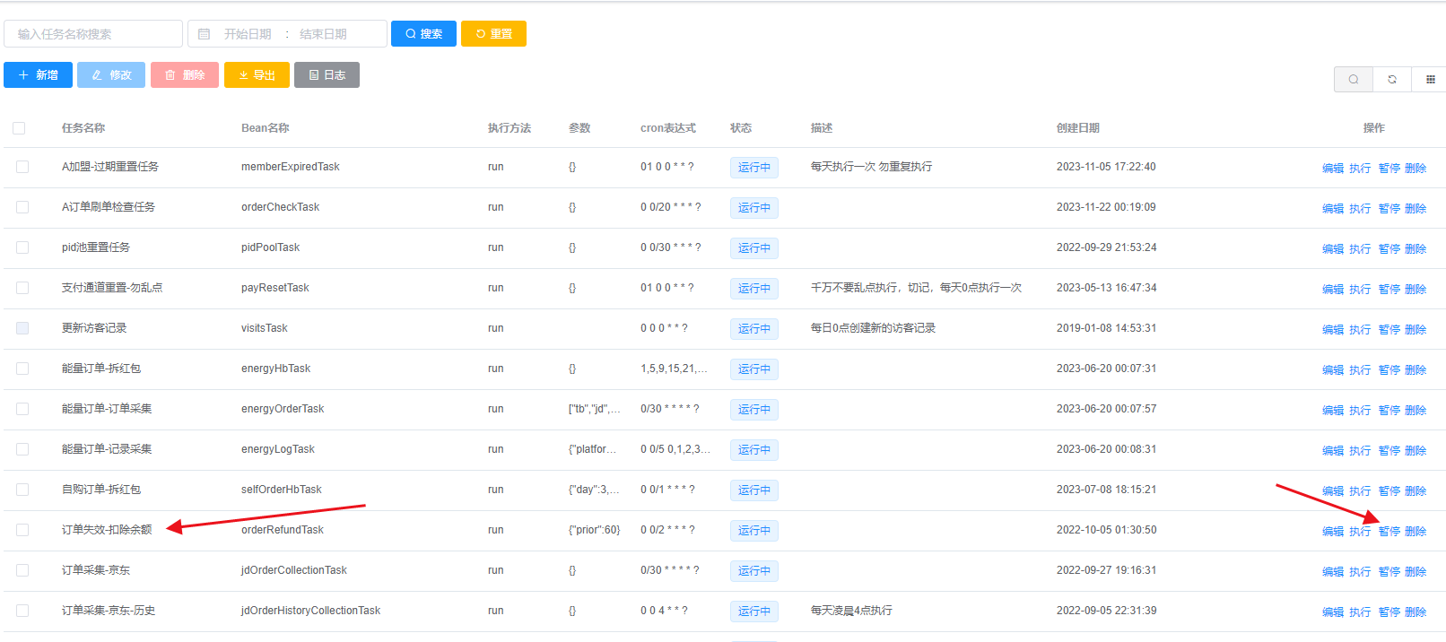
Task: Open the column display grid icon
Action: click(1430, 80)
